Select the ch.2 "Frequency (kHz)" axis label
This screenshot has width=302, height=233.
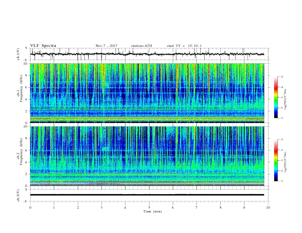[x=21, y=152]
